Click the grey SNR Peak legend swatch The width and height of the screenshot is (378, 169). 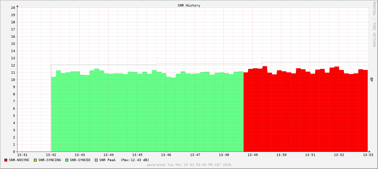[x=96, y=160]
